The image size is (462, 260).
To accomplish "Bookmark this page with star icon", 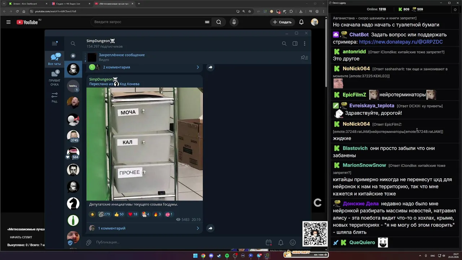I will (x=249, y=11).
